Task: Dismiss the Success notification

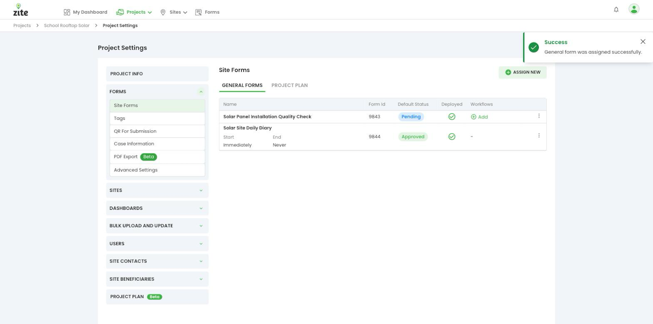Action: pos(643,42)
